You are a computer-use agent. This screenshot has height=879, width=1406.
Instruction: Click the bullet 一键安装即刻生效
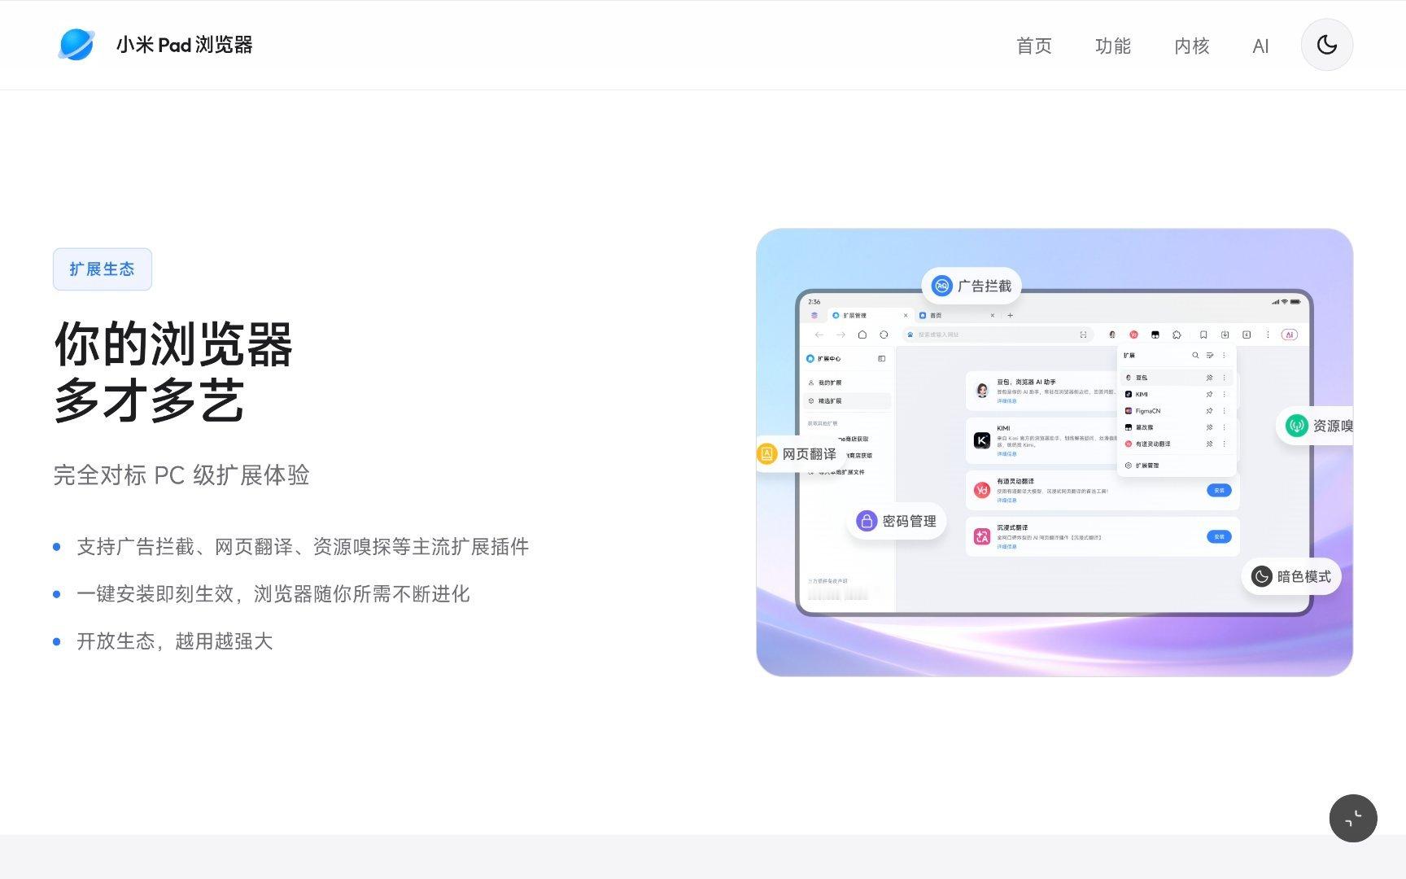[x=273, y=594]
